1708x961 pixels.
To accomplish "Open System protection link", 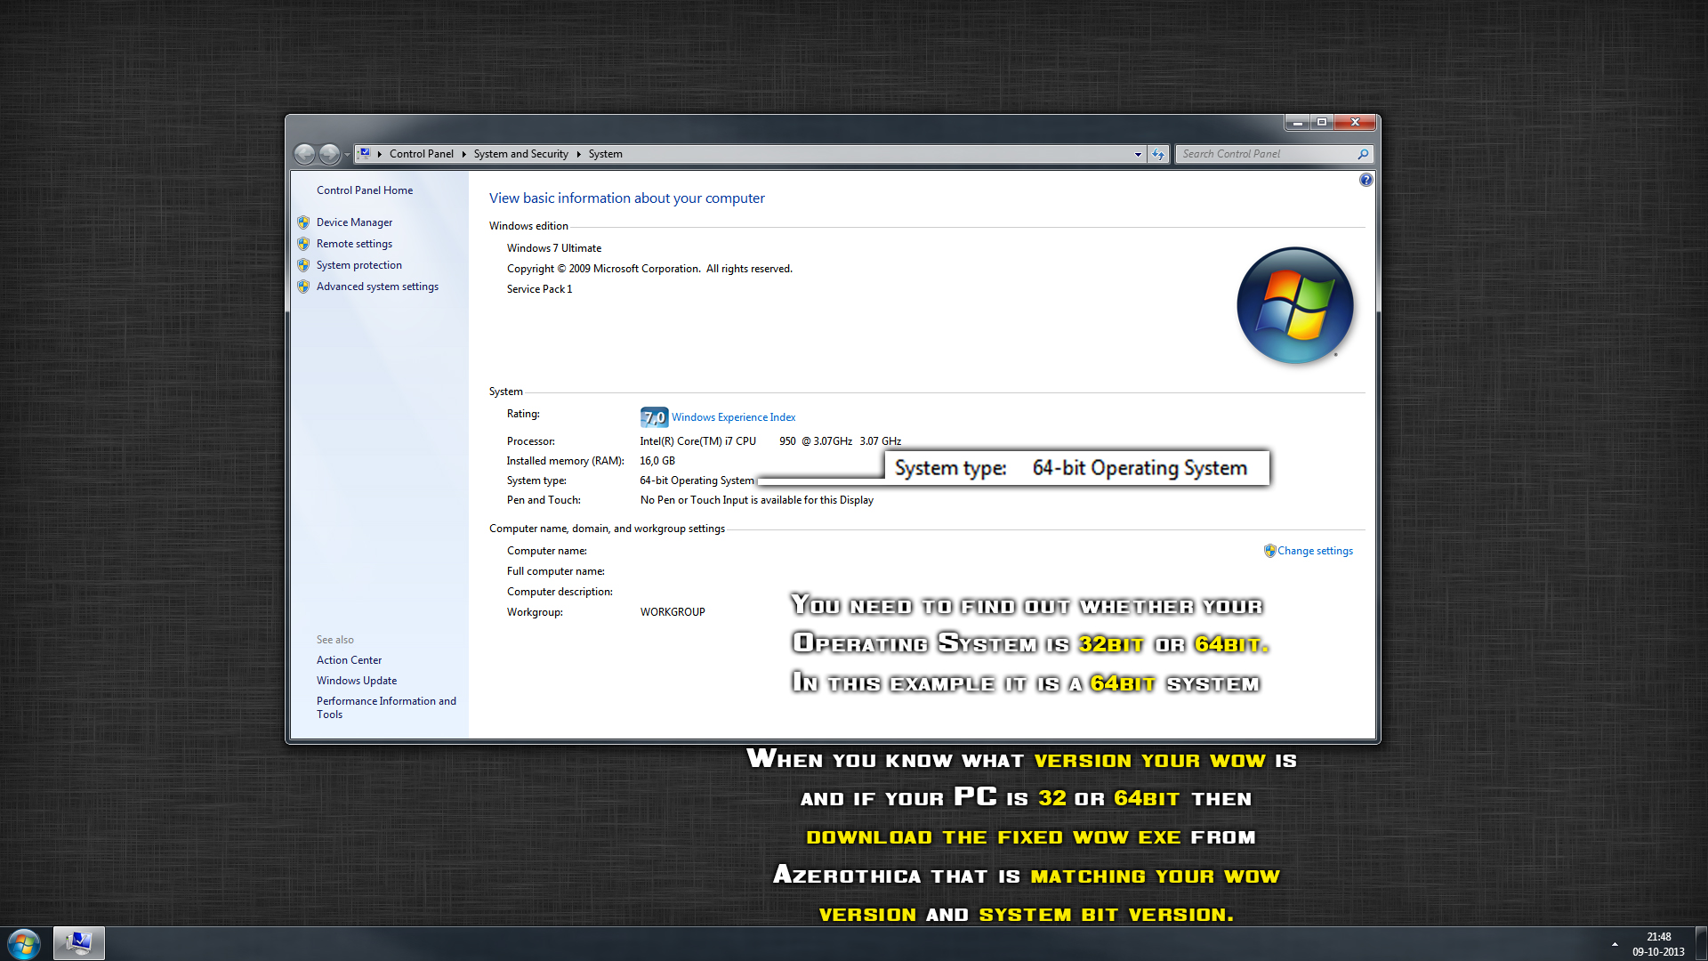I will [x=359, y=265].
